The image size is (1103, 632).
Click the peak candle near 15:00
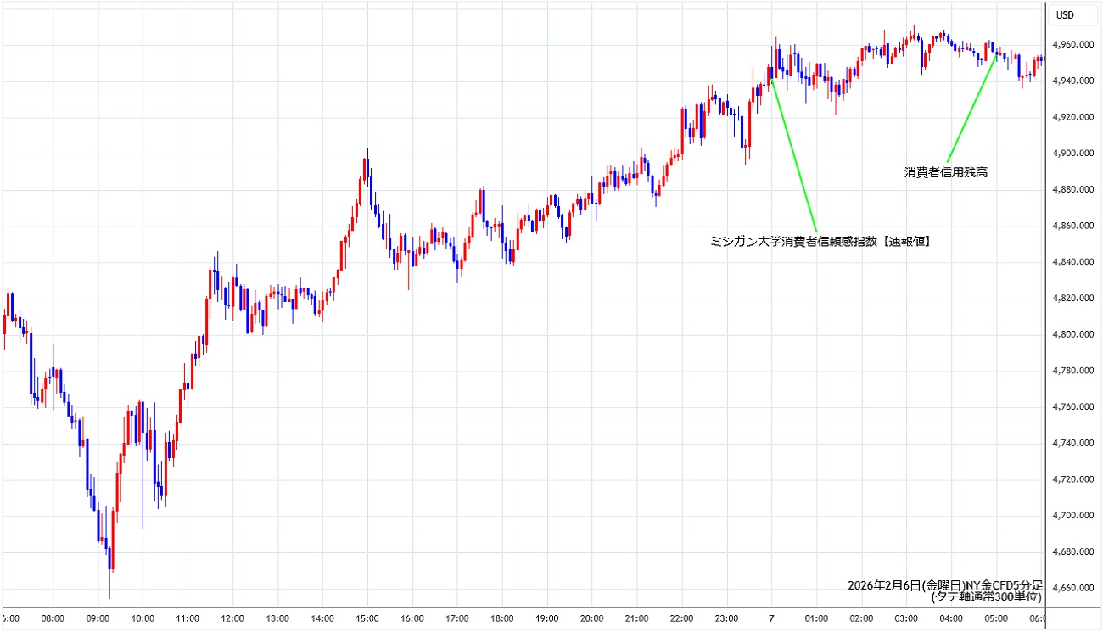pos(367,161)
